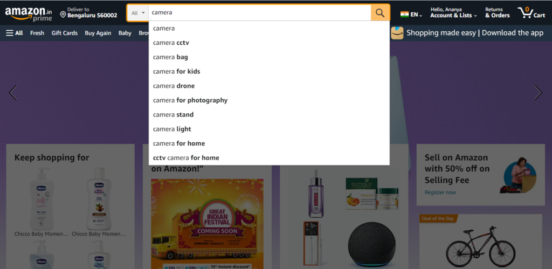Expand the All search category dropdown

(x=138, y=13)
